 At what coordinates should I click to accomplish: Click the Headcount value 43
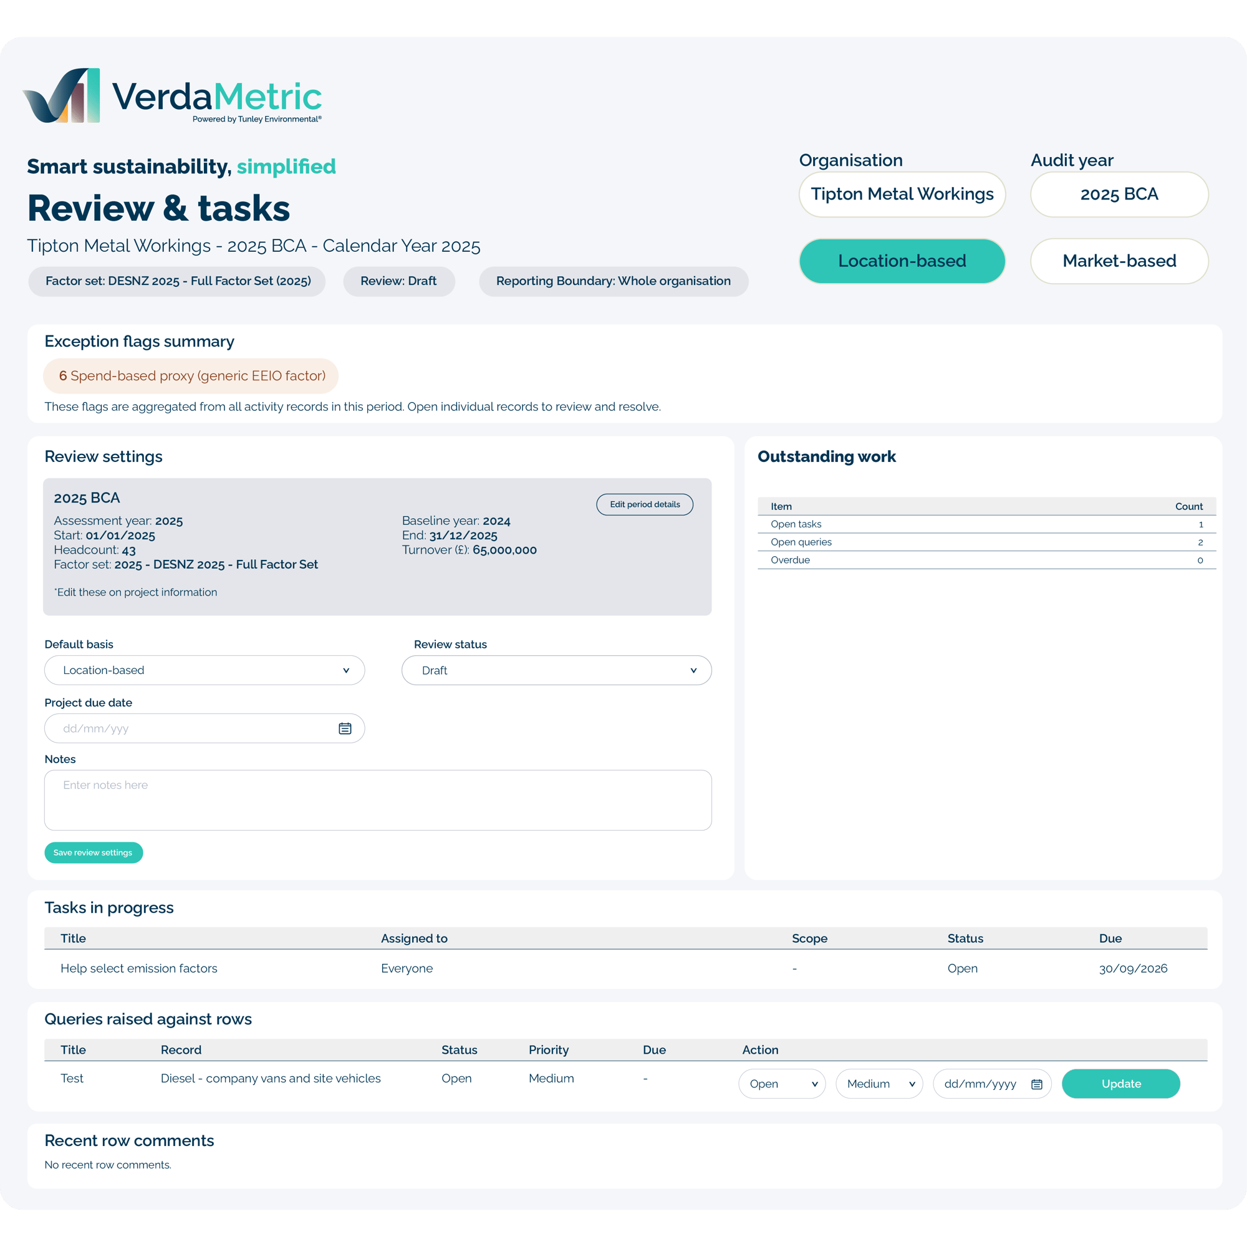[x=128, y=550]
